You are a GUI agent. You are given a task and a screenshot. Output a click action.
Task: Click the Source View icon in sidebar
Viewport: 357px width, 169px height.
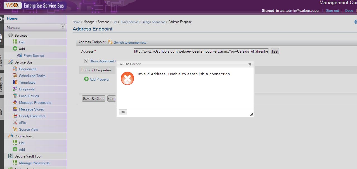click(15, 129)
